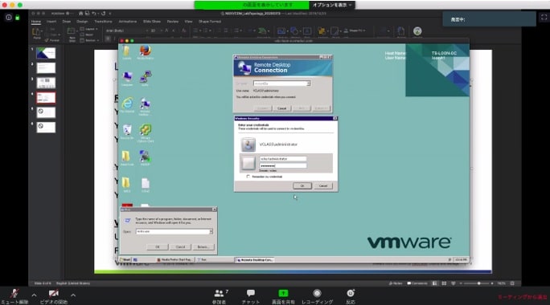The width and height of the screenshot is (550, 305).
Task: Open the Slide Show ribbon tab
Action: point(152,22)
